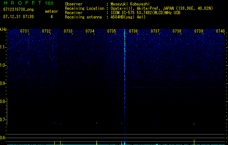Click the ICOM IC-575 receiver description
228x145 pixels.
[x=145, y=13]
